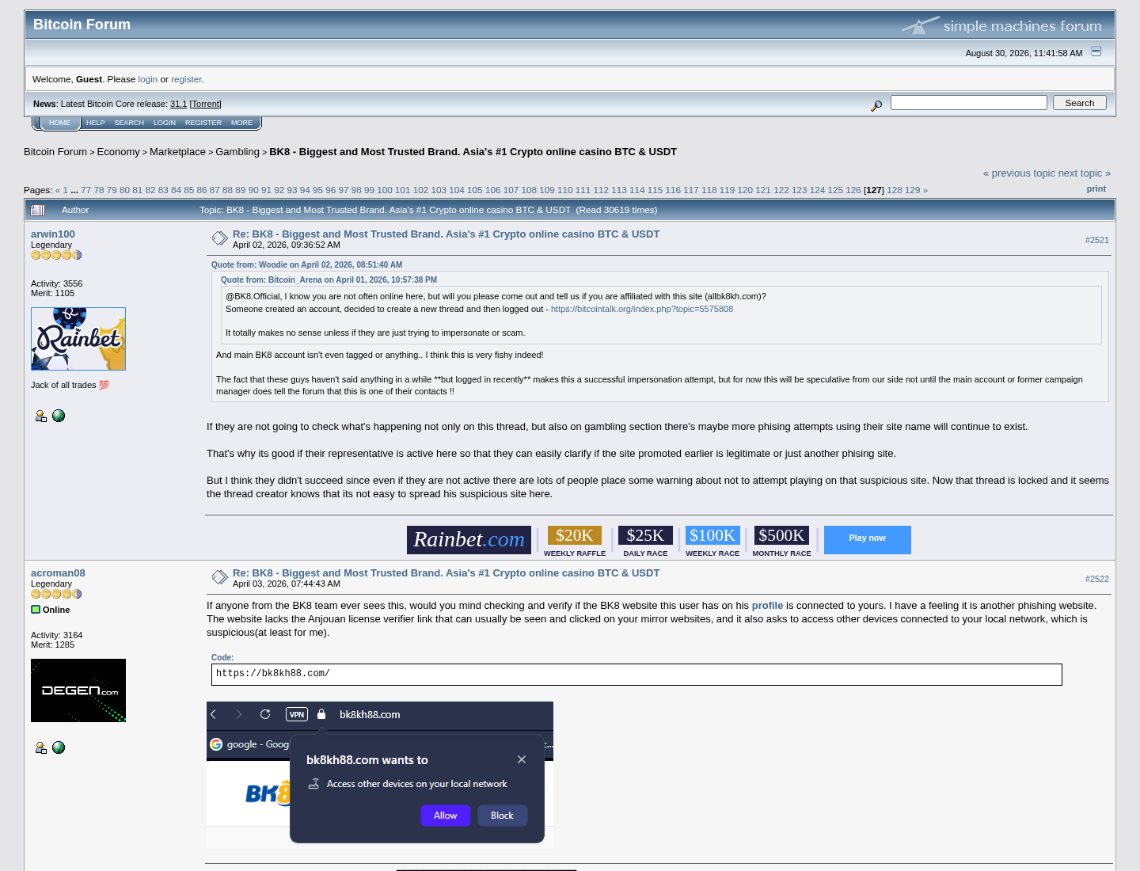Screen dimensions: 1140x871
Task: Open acroman08's DEGEN.com avatar image
Action: tap(78, 690)
